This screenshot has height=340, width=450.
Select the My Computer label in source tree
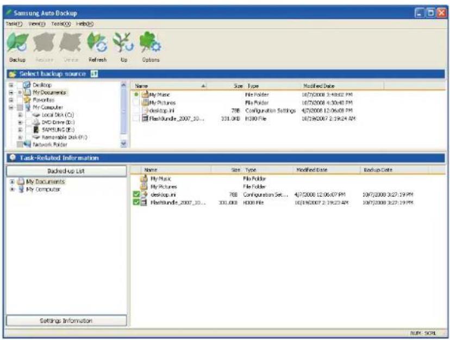tap(48, 108)
